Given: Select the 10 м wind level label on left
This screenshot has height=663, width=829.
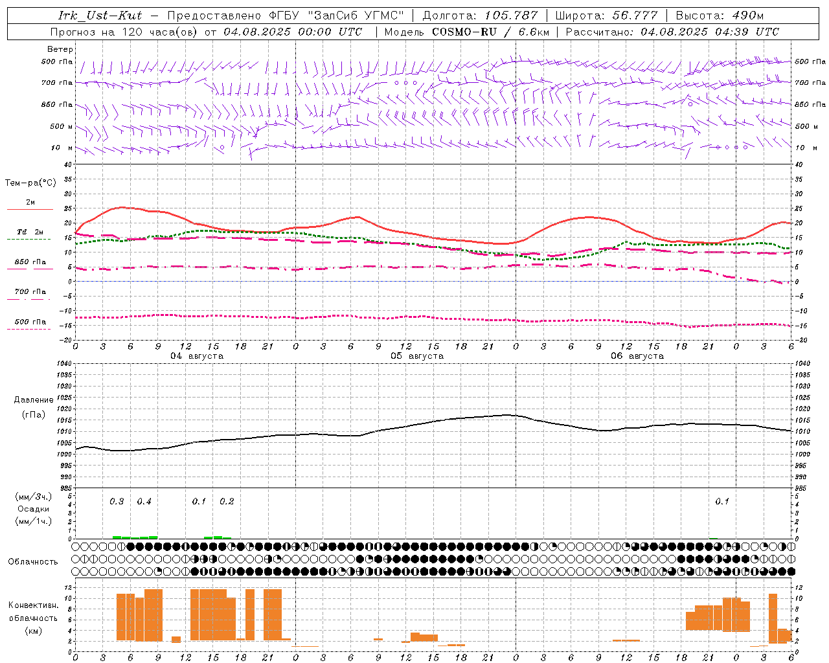Looking at the screenshot, I should click(x=61, y=148).
